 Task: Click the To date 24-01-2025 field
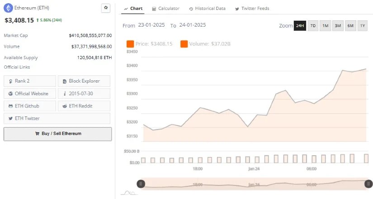pyautogui.click(x=192, y=25)
